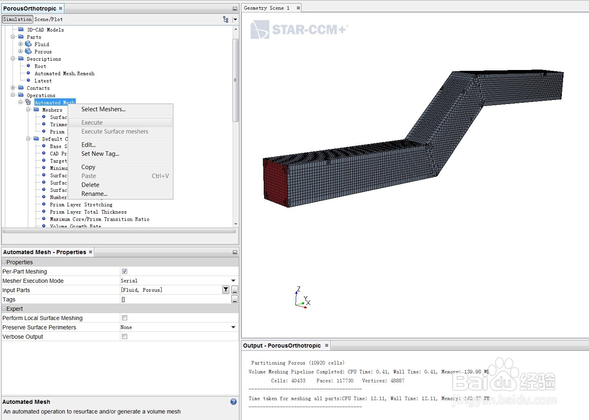Choose Rename from context menu
The image size is (589, 420).
[120, 194]
